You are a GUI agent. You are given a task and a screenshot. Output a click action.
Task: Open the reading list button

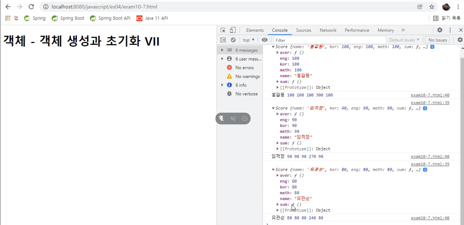point(447,18)
